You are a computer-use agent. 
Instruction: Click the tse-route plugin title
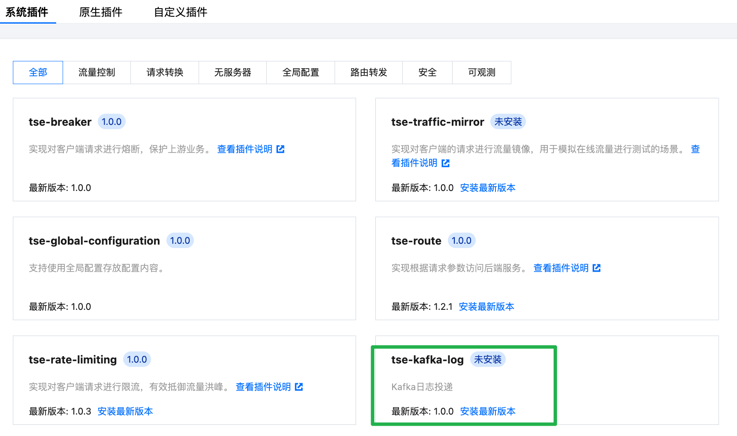[x=416, y=241]
